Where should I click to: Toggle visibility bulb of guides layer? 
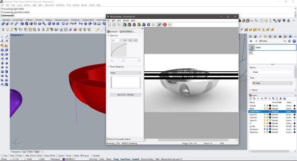tap(265, 126)
